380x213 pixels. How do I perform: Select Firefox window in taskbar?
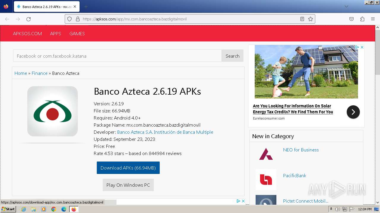[x=74, y=209]
